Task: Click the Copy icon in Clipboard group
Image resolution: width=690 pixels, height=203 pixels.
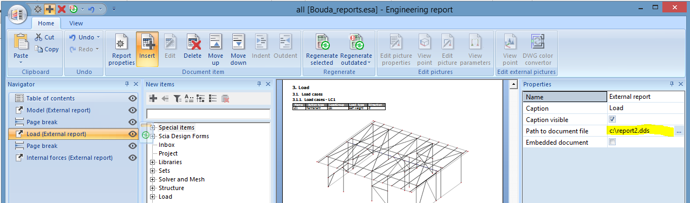Action: tap(47, 49)
